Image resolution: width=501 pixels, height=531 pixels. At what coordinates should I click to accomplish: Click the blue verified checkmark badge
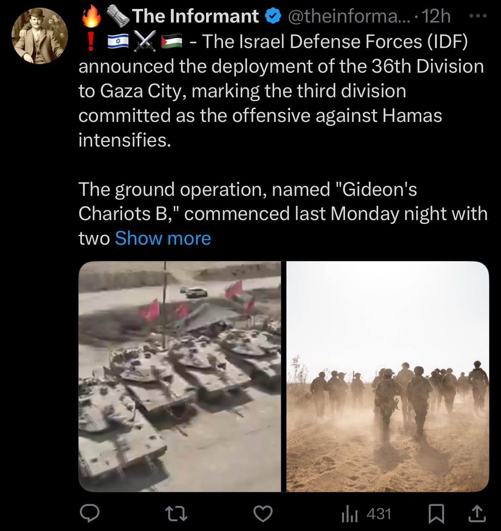click(x=273, y=16)
